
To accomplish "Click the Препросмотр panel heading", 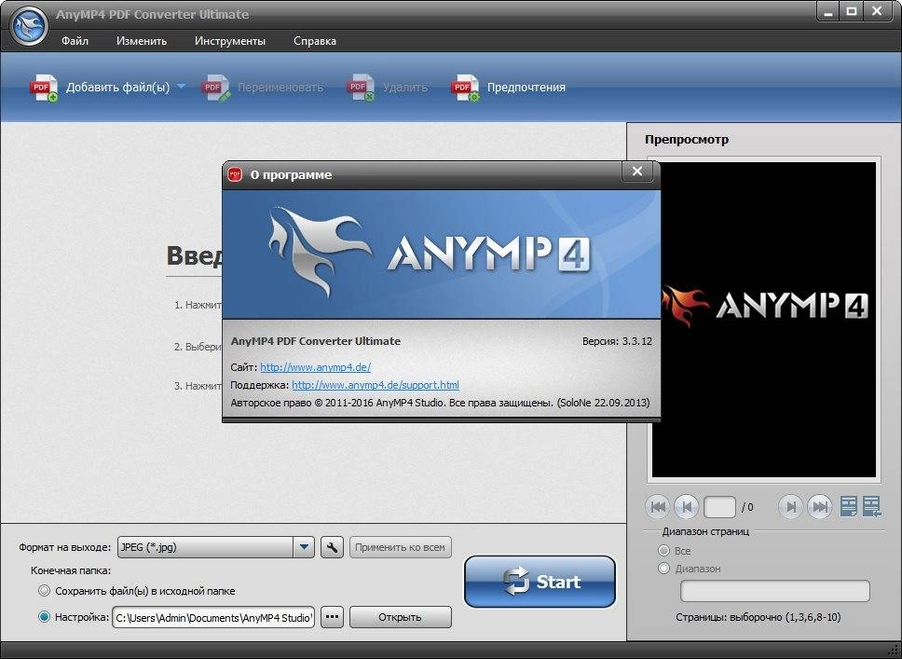I will tap(686, 139).
